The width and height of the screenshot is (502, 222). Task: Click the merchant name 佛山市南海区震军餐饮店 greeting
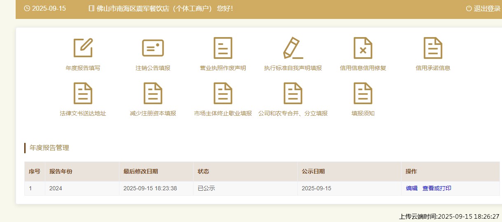tap(165, 8)
